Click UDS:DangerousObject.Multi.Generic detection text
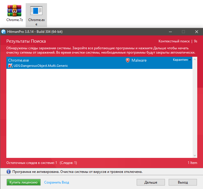This screenshot has height=189, width=203. 41,66
